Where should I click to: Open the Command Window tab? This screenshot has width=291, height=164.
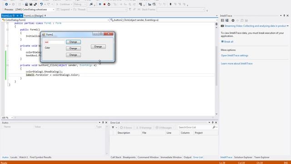tap(148, 157)
